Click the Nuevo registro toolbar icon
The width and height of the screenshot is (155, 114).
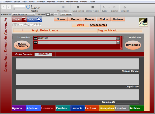point(78,7)
